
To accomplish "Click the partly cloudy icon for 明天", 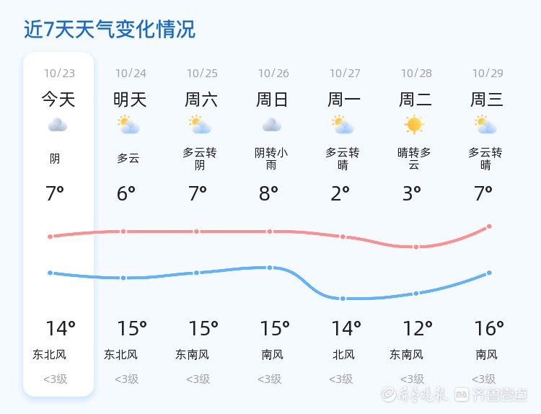I will (128, 125).
